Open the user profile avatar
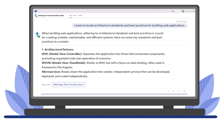This screenshot has height=123, width=224. (183, 11)
